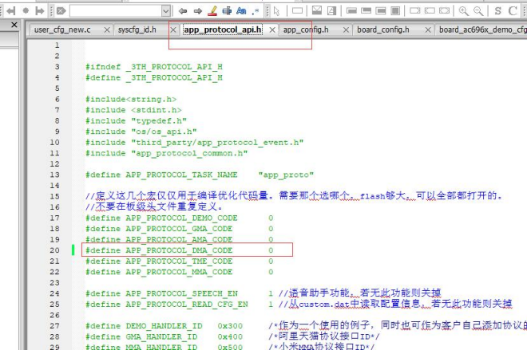The width and height of the screenshot is (527, 350).
Task: Clear the incremental search box
Action: pyautogui.click(x=61, y=11)
